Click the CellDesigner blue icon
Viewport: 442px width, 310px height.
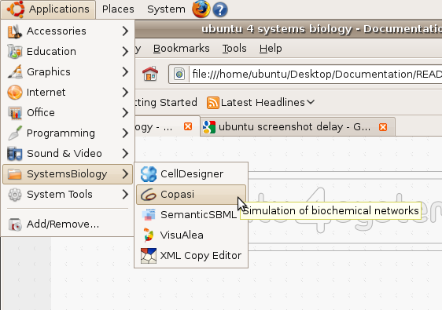149,174
